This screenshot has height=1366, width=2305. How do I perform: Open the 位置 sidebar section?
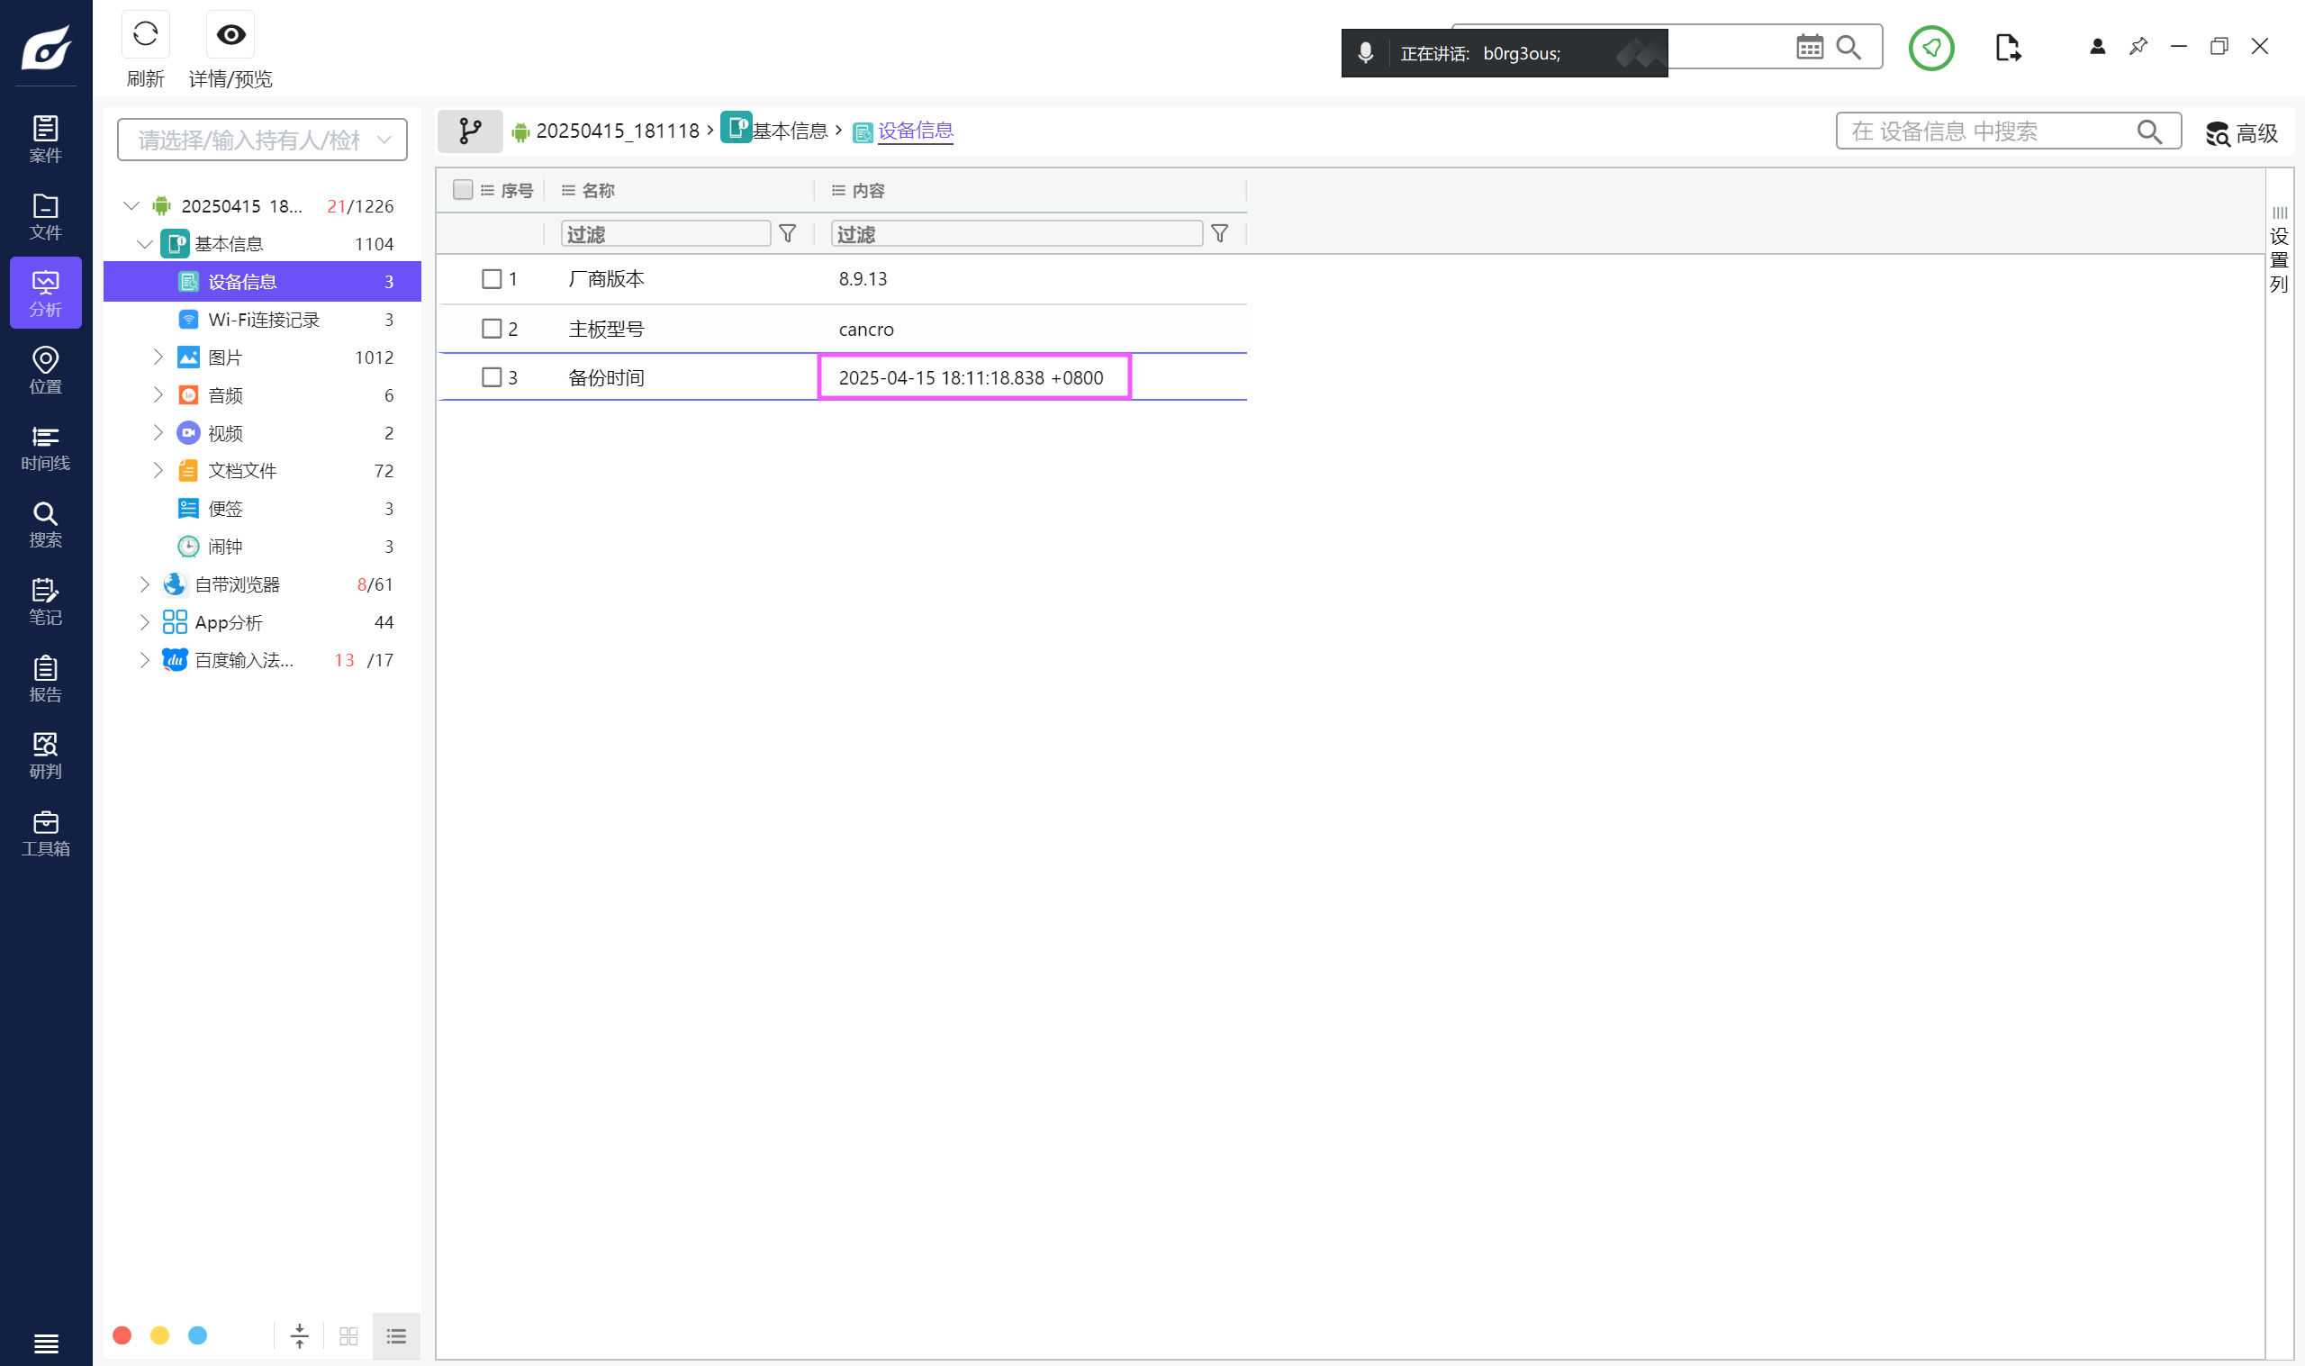coord(45,370)
